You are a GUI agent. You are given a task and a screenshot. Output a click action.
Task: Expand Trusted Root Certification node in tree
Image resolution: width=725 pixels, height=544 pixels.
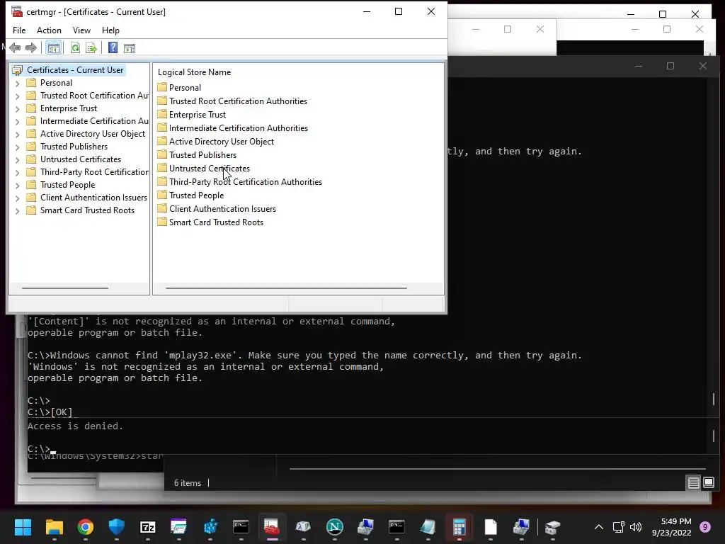pos(17,96)
